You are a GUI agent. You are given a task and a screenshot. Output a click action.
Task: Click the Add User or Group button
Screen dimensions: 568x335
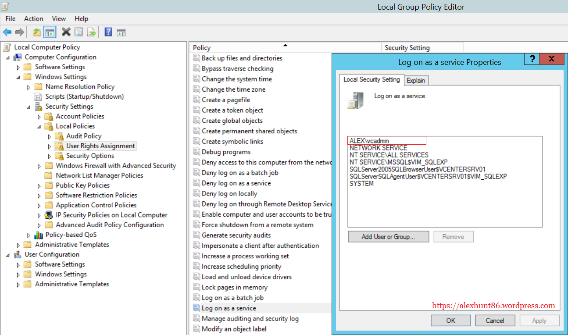(x=388, y=237)
